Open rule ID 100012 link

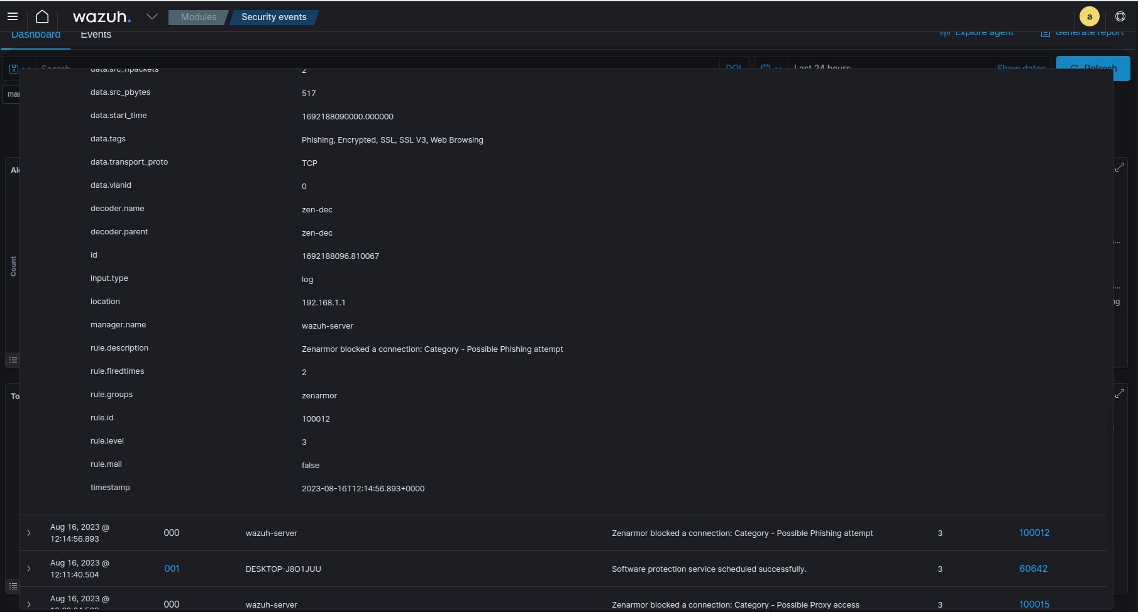[x=1034, y=533]
